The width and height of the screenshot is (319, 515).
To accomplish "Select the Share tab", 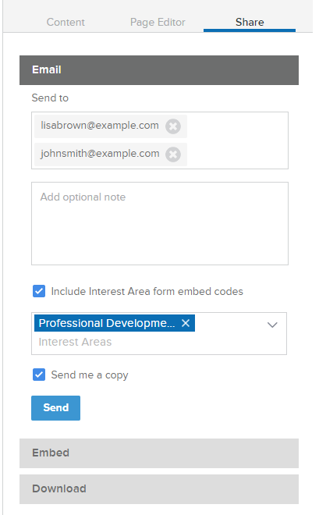I will (250, 22).
